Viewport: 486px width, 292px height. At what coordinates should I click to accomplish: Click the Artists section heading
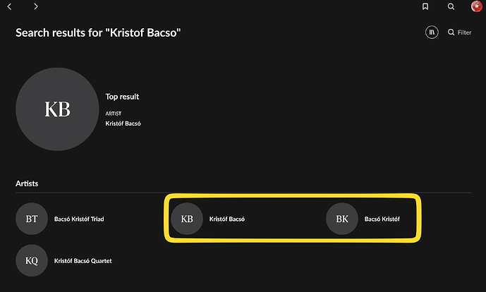click(x=27, y=183)
